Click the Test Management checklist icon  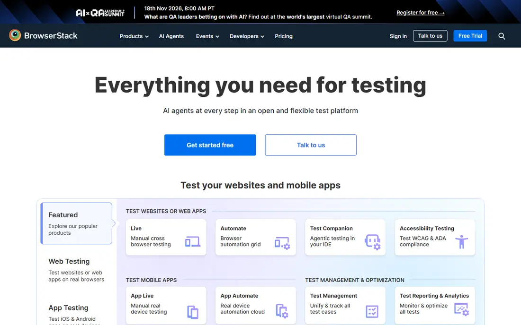pyautogui.click(x=372, y=311)
